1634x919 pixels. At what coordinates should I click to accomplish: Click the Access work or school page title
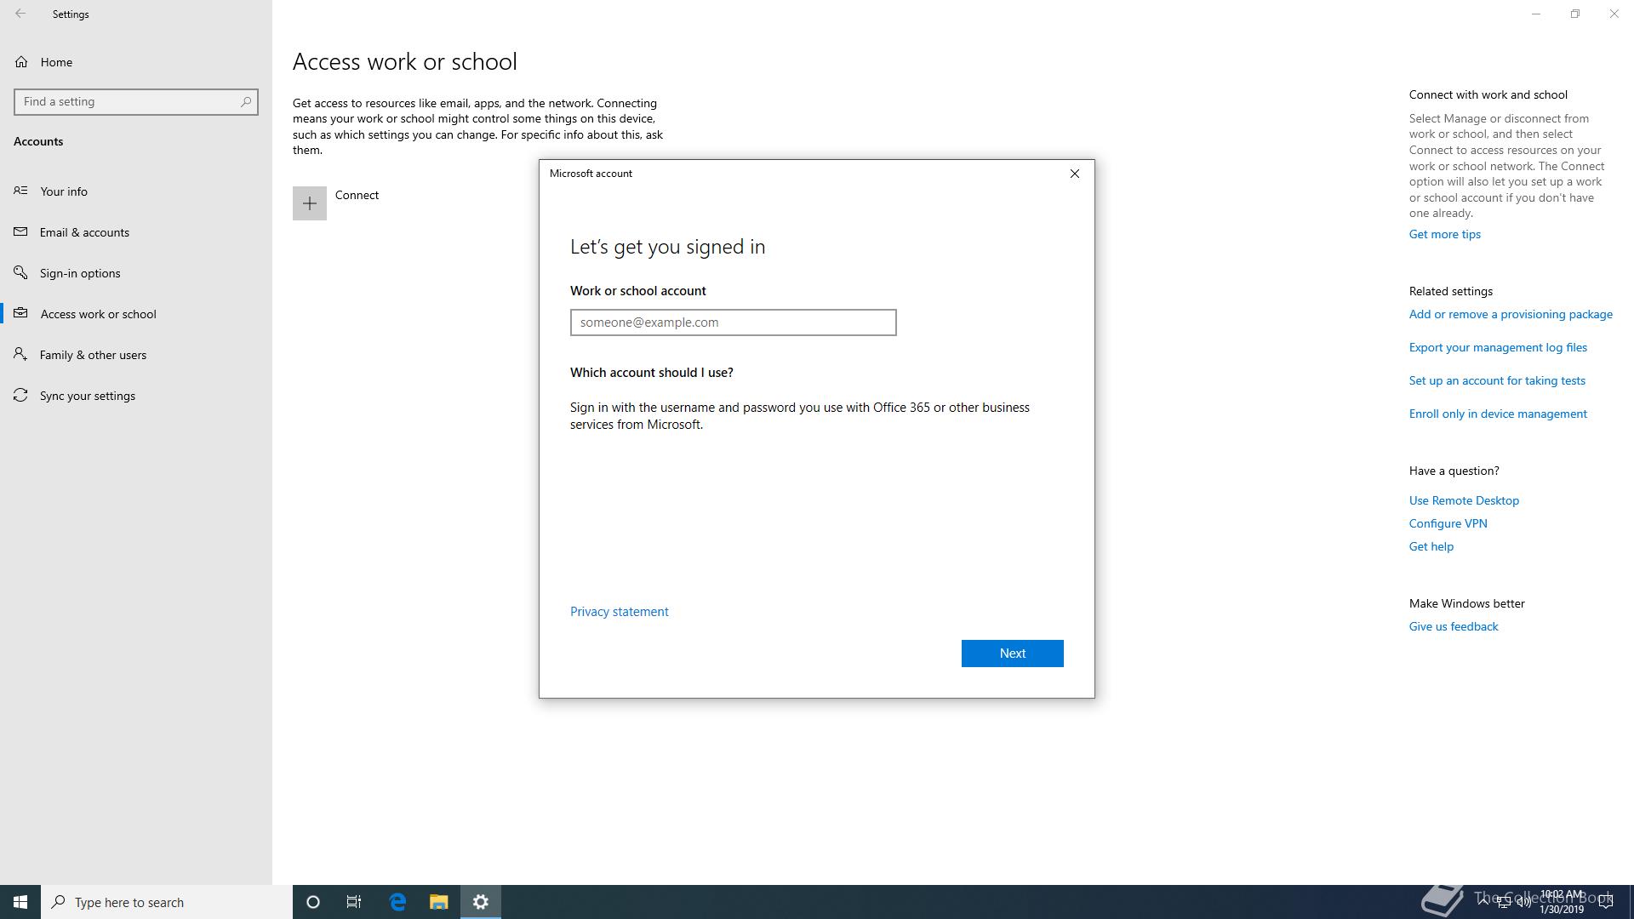click(404, 61)
